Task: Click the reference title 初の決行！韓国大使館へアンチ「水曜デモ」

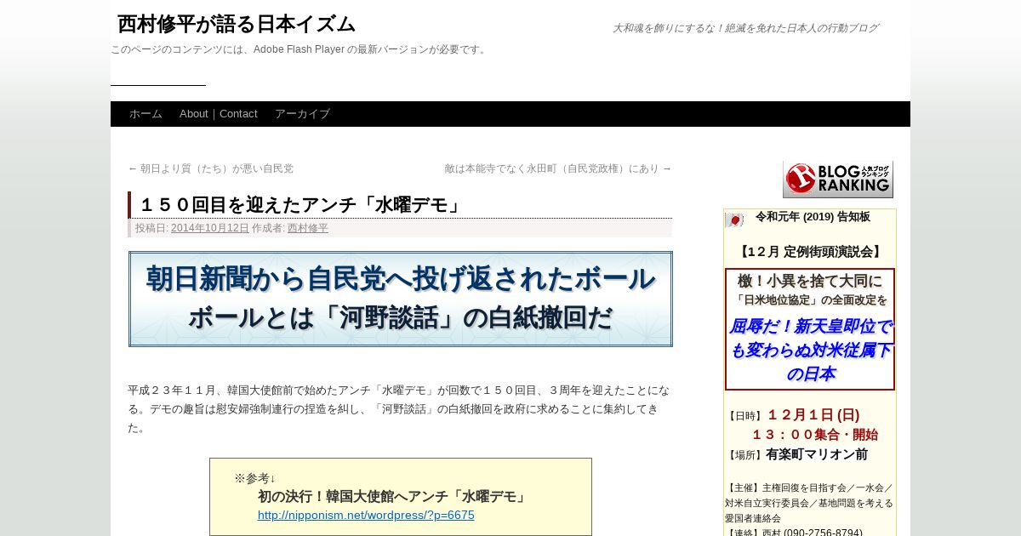Action: (393, 496)
